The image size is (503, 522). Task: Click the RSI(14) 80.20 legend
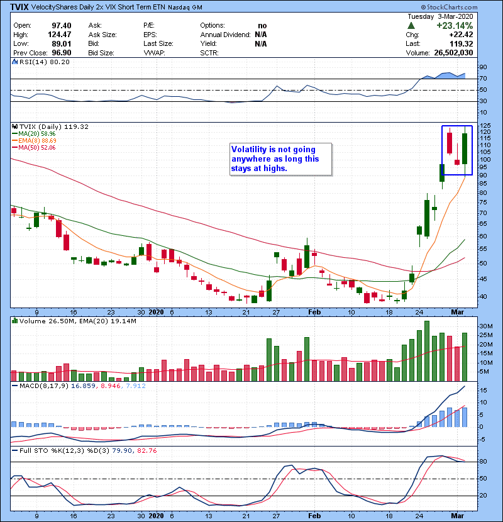pos(45,62)
